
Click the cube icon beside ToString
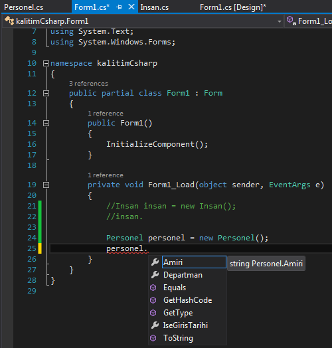pyautogui.click(x=153, y=338)
